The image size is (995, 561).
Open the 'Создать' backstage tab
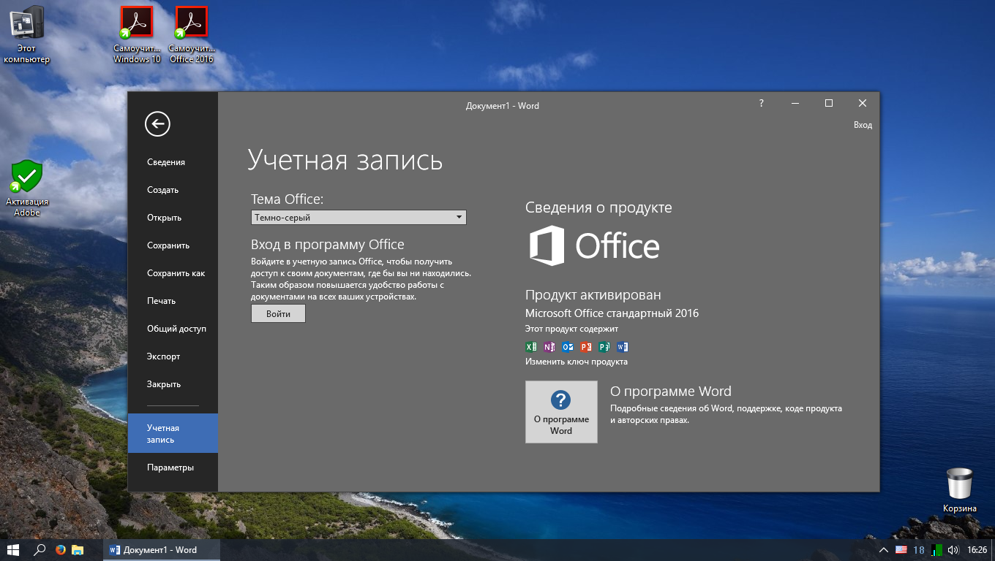[x=173, y=190]
